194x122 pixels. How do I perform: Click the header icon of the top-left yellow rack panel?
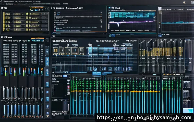(2, 8)
